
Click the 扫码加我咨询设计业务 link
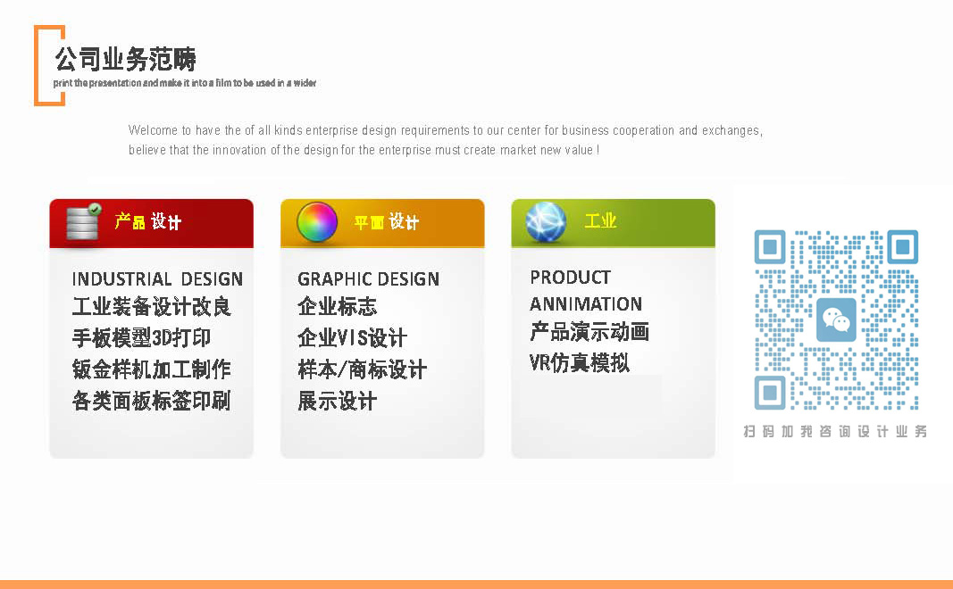point(836,432)
